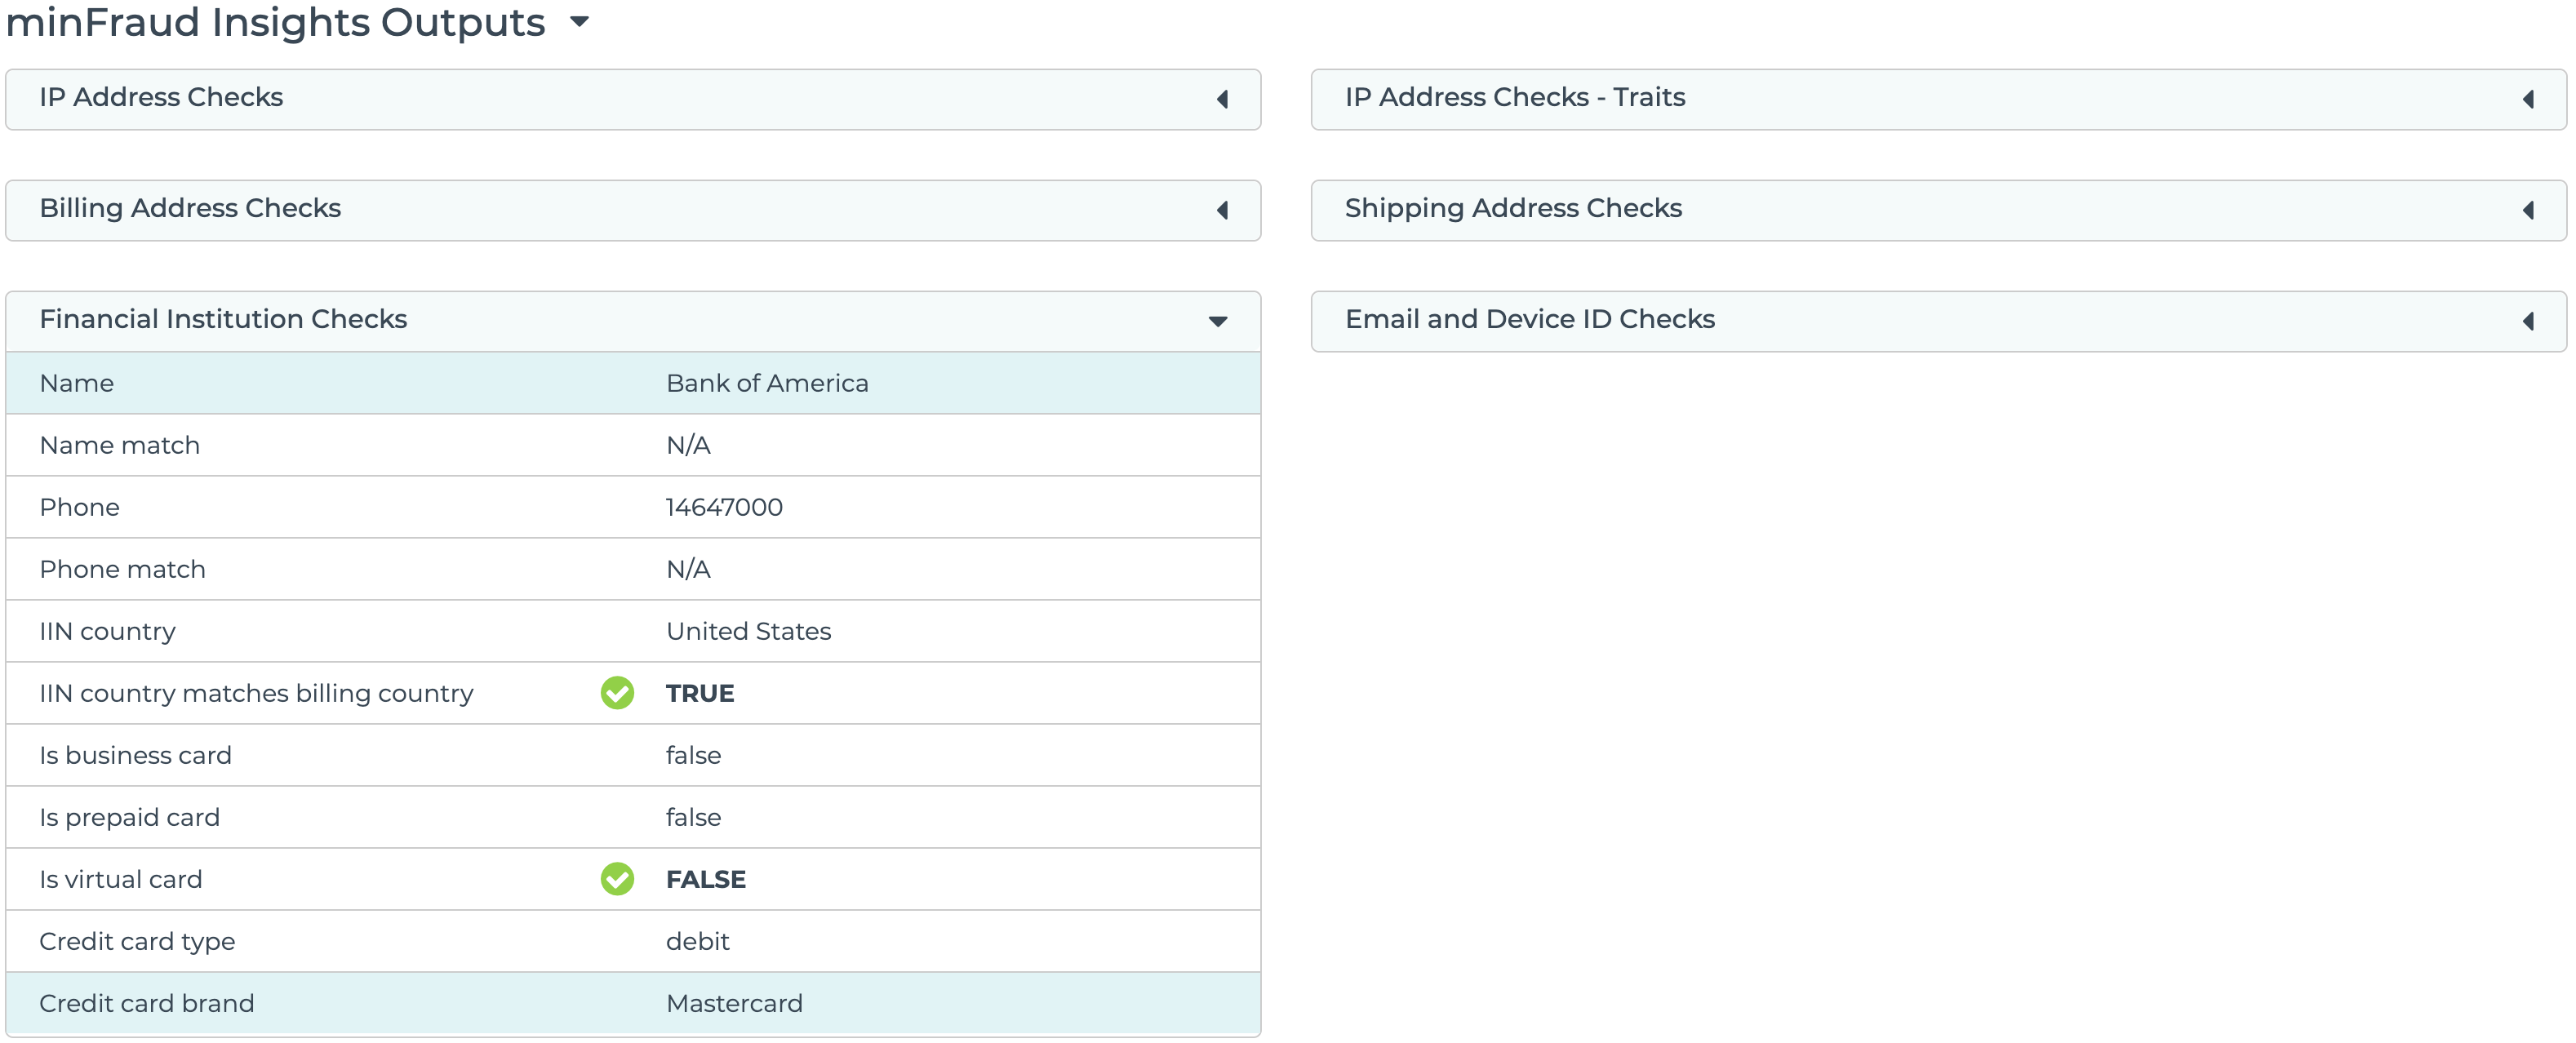
Task: Click the IIN country United States value
Action: click(x=748, y=631)
